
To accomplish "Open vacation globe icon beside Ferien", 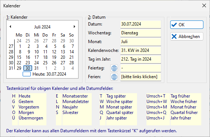I will tap(114, 77).
